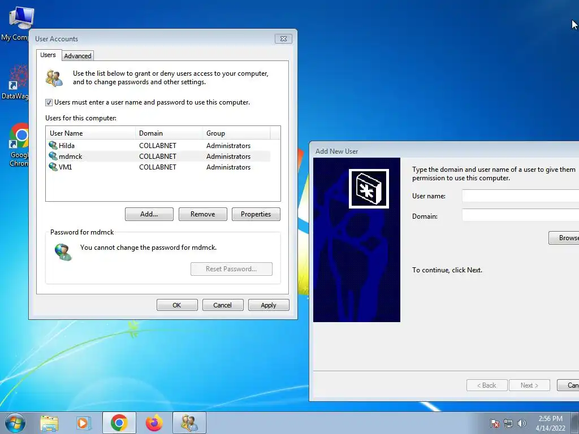The image size is (579, 434).
Task: Click the Remove button
Action: tap(203, 214)
